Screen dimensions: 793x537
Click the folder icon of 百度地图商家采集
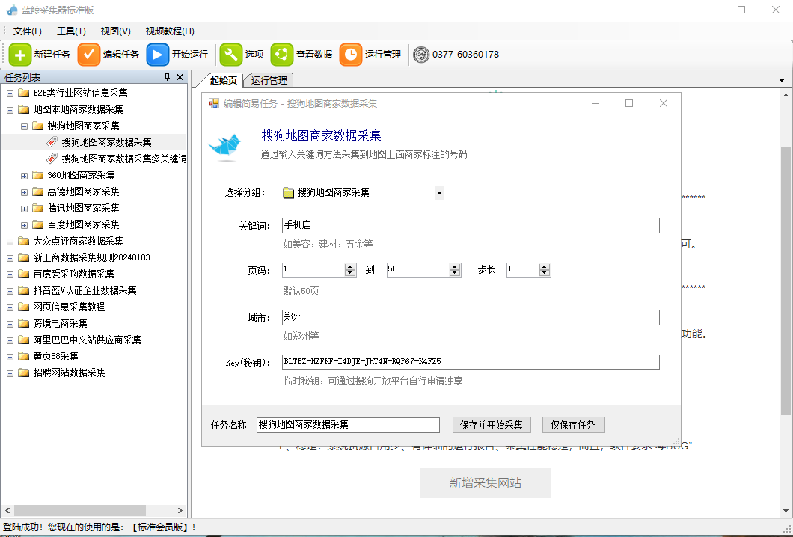tap(37, 224)
